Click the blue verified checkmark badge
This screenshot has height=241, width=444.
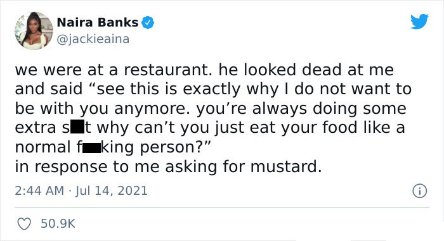(148, 23)
